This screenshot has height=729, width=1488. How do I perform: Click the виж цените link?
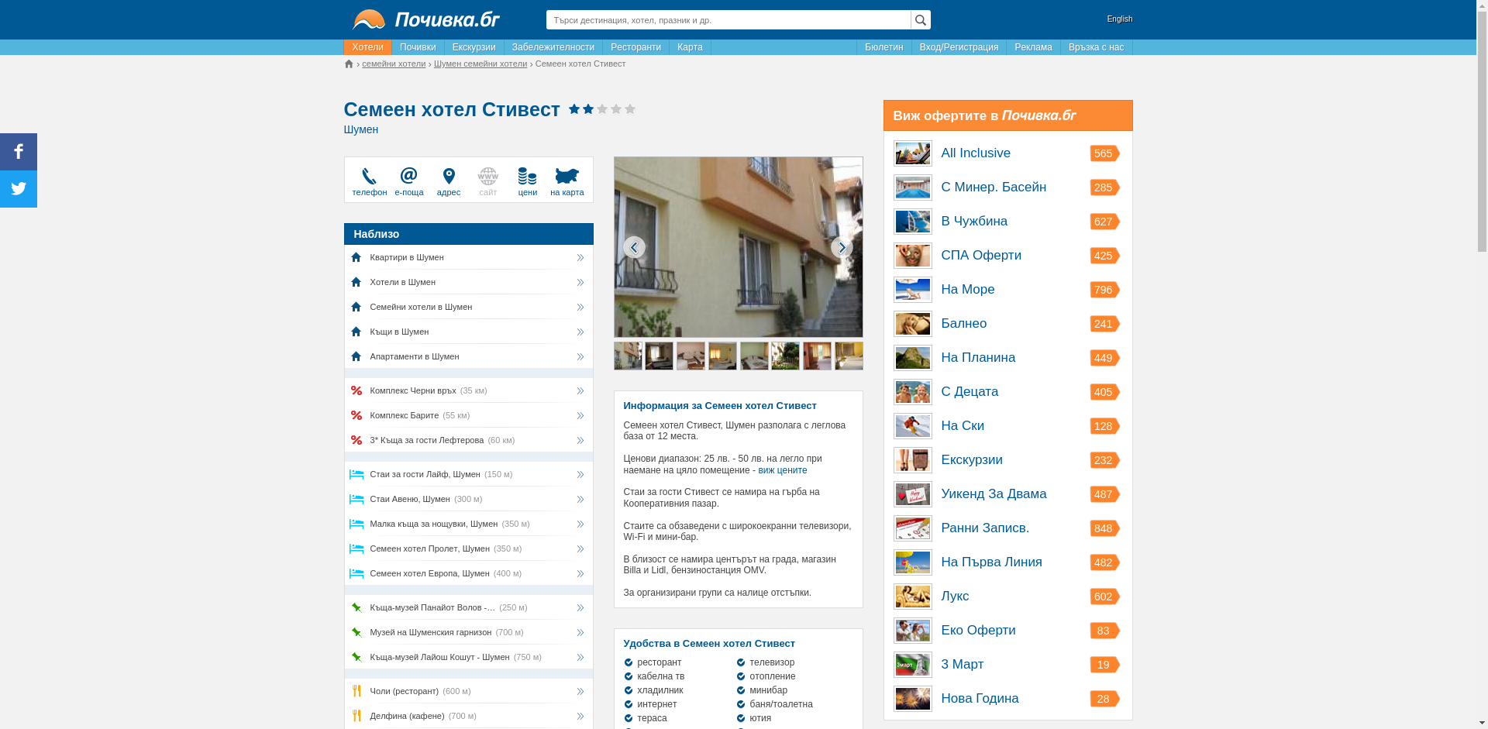point(782,470)
